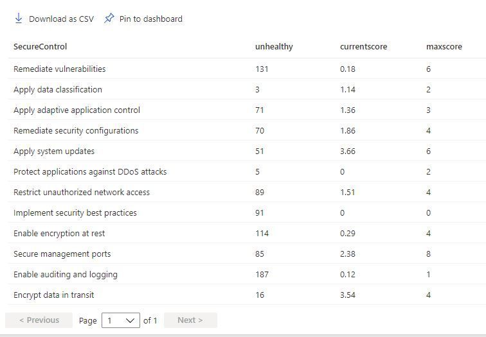The width and height of the screenshot is (486, 337).
Task: Select the Secure management ports row
Action: [x=247, y=254]
